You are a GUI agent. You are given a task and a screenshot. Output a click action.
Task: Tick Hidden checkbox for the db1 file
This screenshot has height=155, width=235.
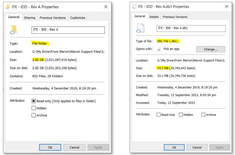pos(181,115)
